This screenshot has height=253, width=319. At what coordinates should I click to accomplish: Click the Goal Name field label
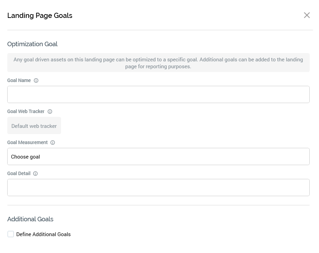click(19, 80)
